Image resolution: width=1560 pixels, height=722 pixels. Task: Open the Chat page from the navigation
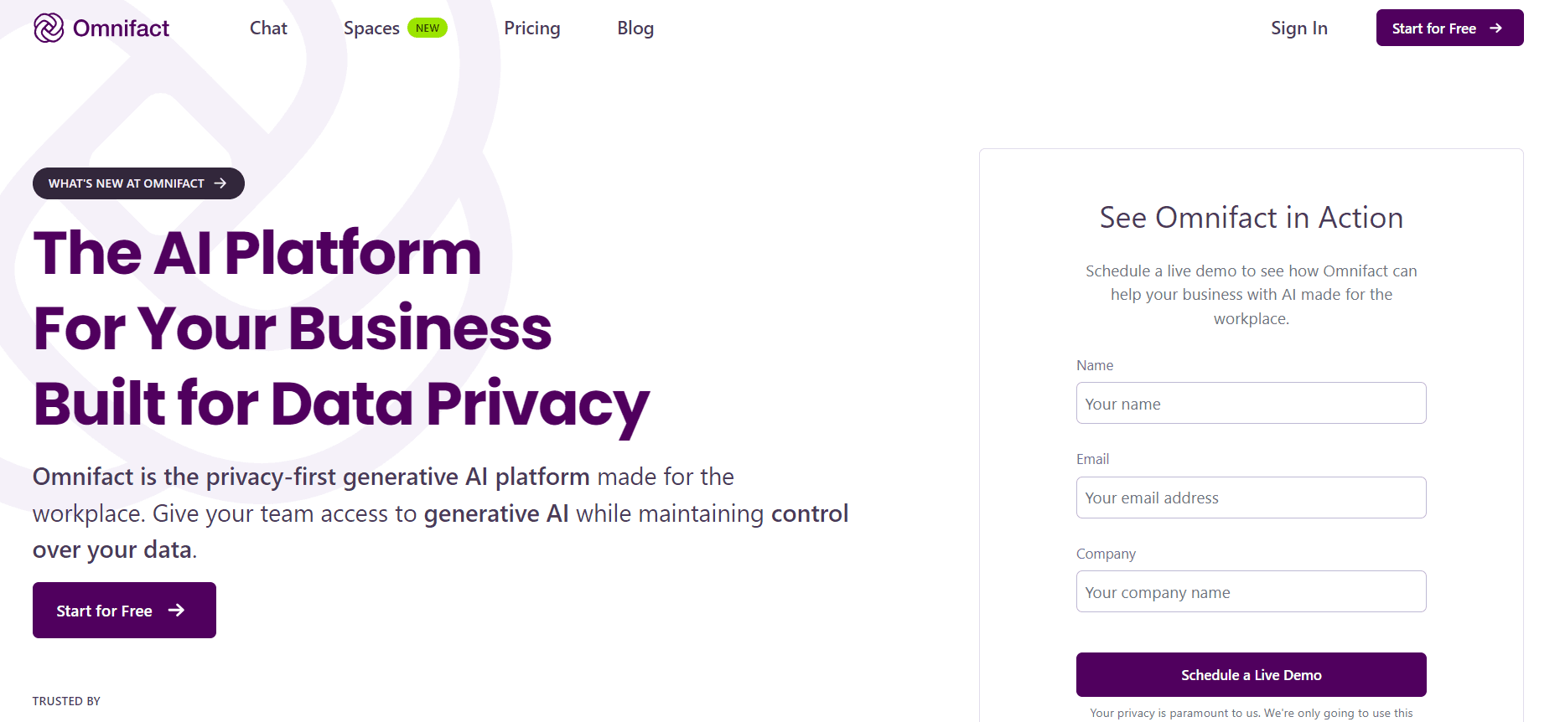pos(267,28)
